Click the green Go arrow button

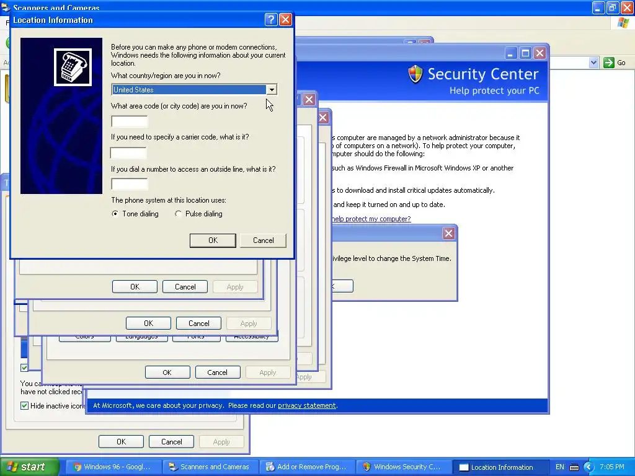click(x=609, y=63)
